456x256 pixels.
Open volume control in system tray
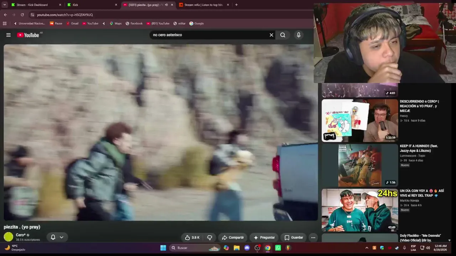point(428,248)
